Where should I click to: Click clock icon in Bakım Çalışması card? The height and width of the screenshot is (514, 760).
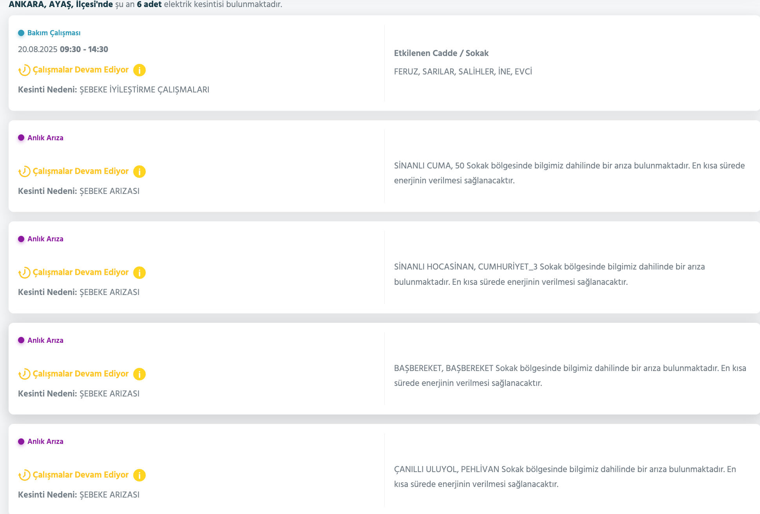24,70
